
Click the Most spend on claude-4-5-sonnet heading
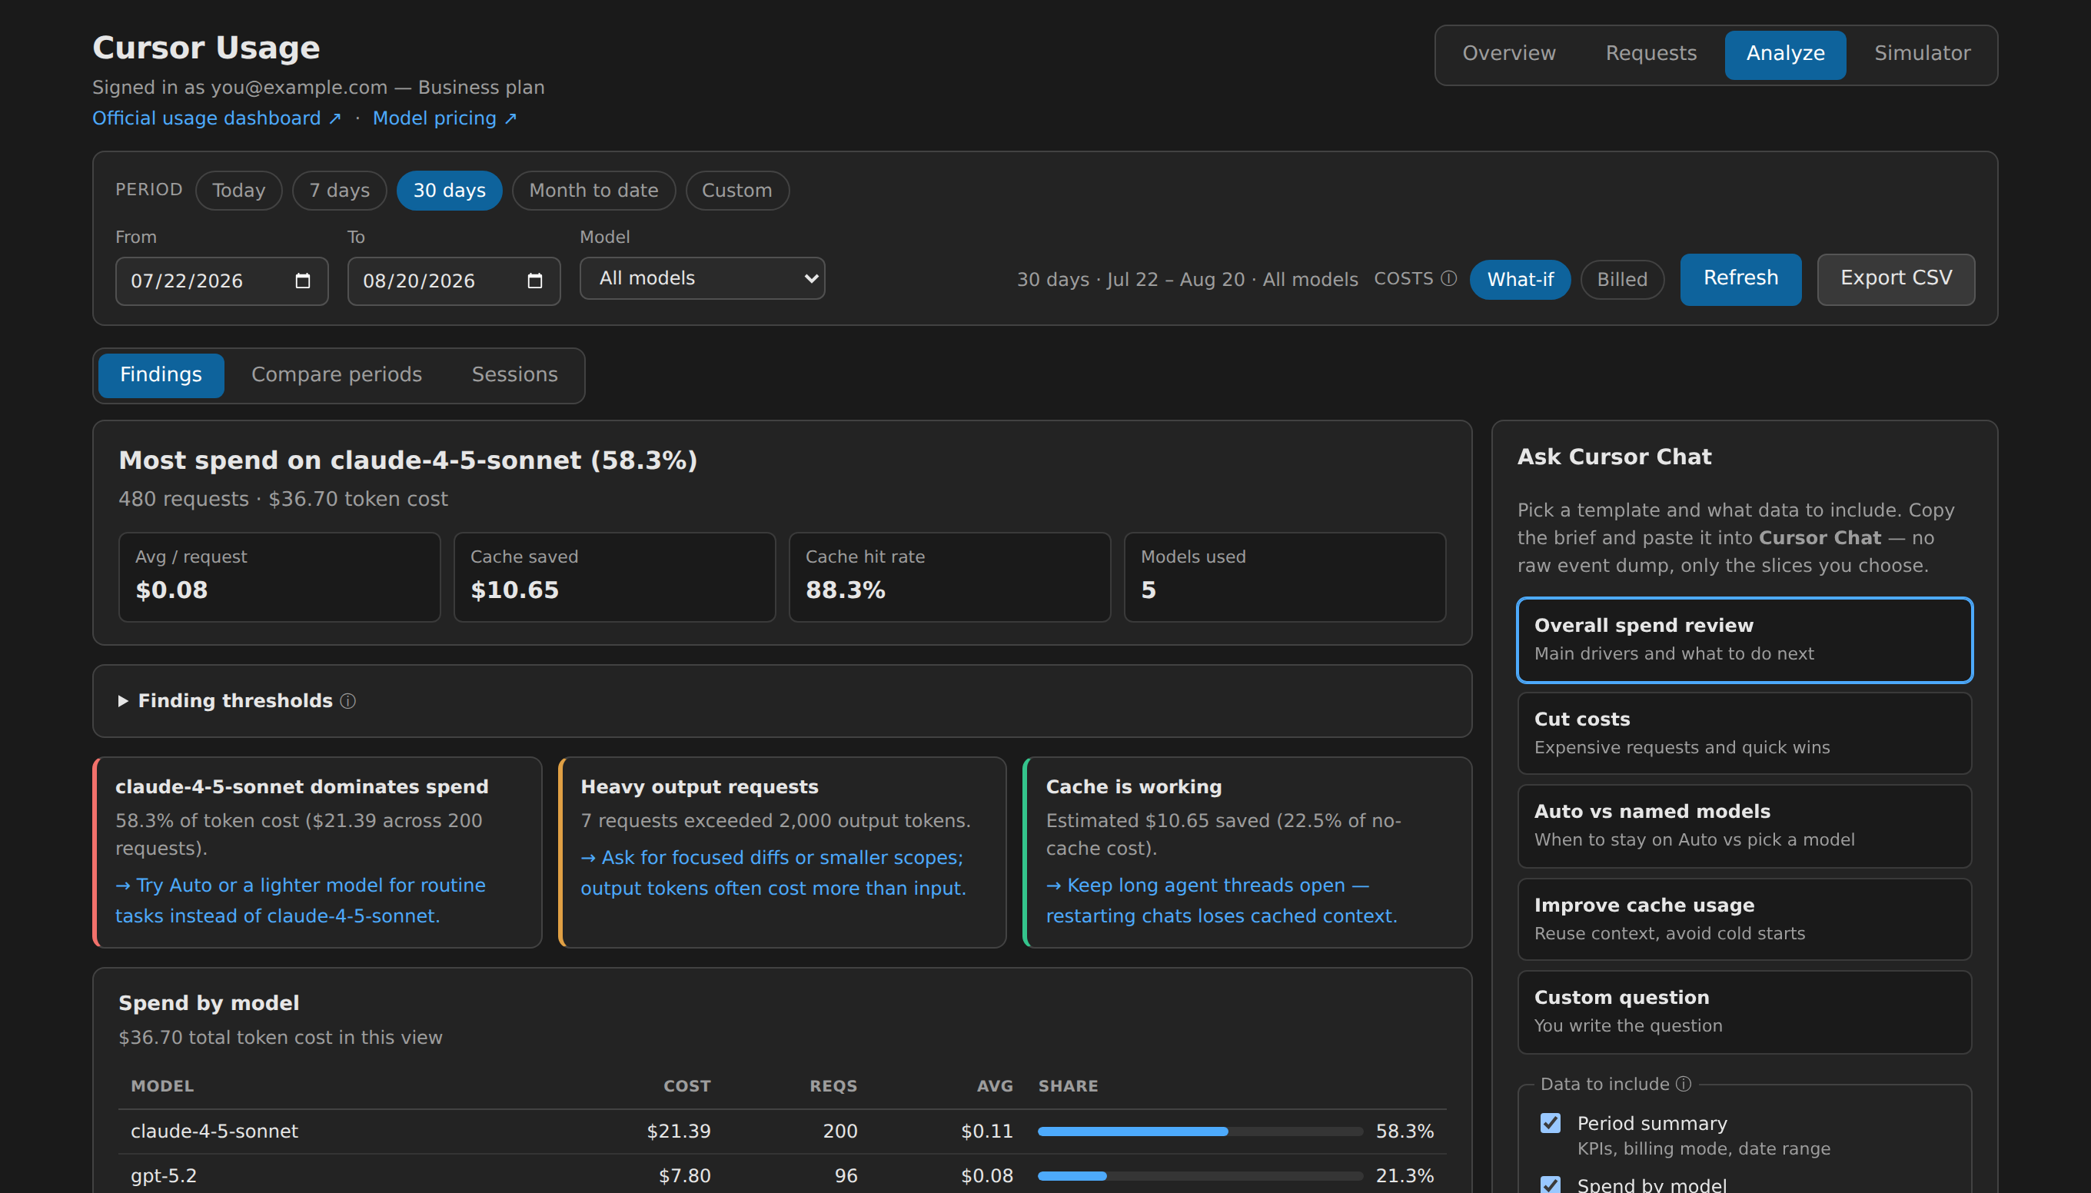(408, 460)
